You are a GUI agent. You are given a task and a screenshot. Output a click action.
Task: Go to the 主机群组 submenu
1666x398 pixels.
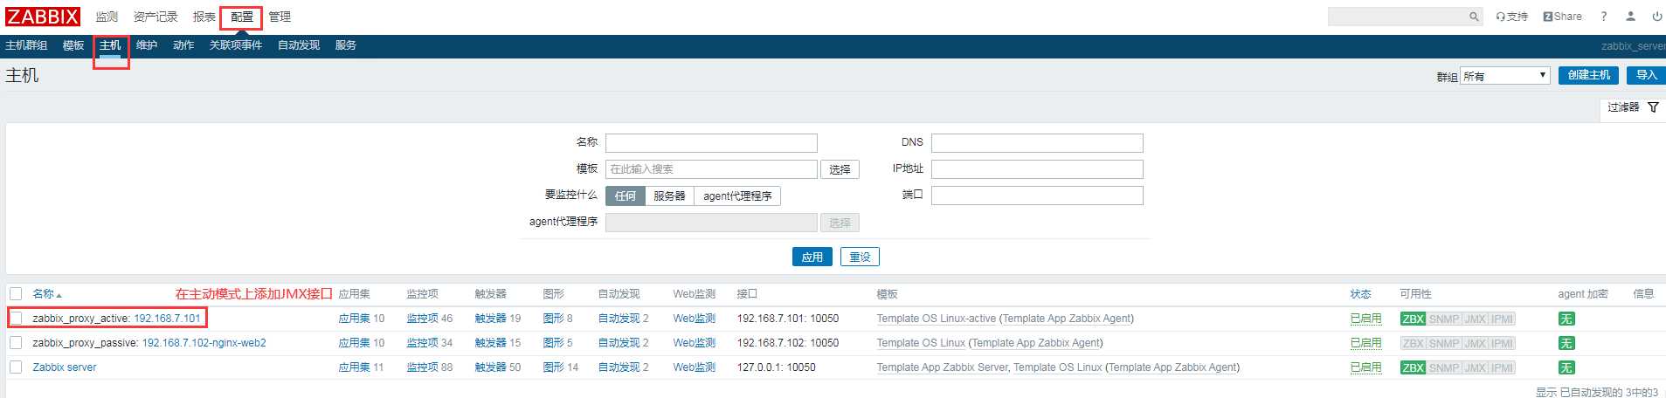26,45
